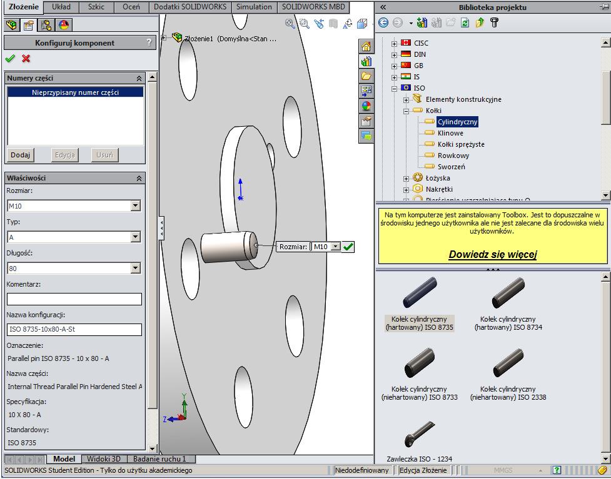Open the Rozmiar dropdown in Właściwości
The height and width of the screenshot is (479, 611).
click(x=135, y=206)
